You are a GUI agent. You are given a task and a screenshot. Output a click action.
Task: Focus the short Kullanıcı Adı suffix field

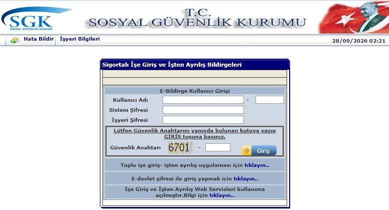[x=270, y=100]
